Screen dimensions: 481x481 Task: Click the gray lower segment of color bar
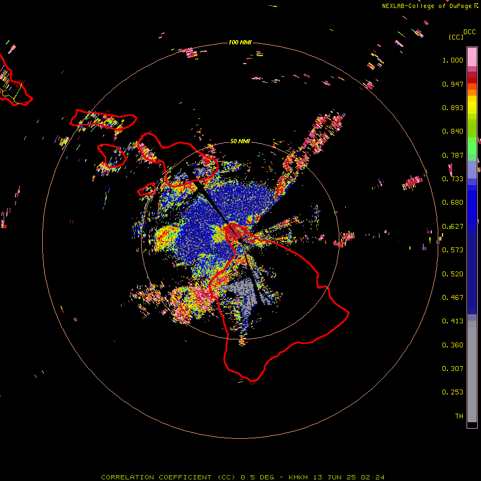pos(472,371)
